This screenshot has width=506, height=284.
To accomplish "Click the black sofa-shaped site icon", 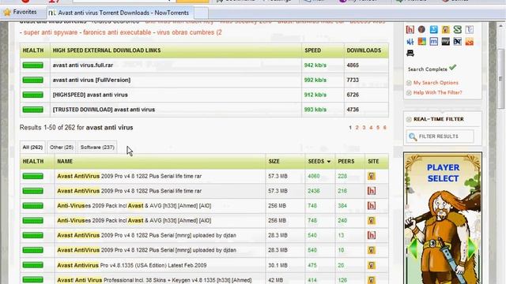I will (410, 53).
